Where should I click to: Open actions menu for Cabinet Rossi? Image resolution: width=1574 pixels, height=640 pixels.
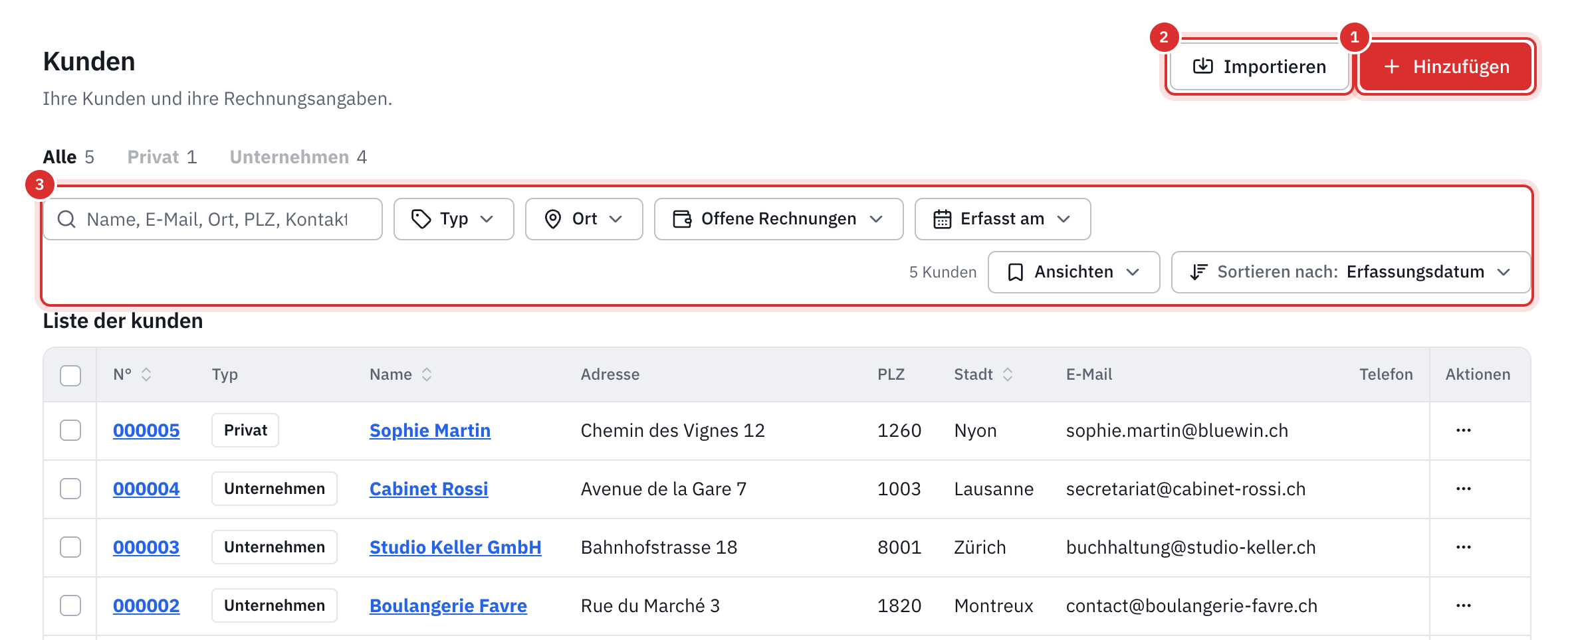[x=1463, y=489]
